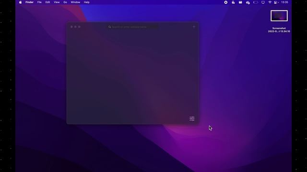Open the Help menu

pos(86,2)
